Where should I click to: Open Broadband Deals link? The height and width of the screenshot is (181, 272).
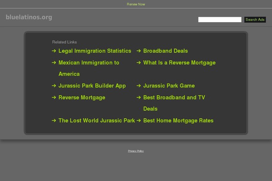(x=165, y=51)
